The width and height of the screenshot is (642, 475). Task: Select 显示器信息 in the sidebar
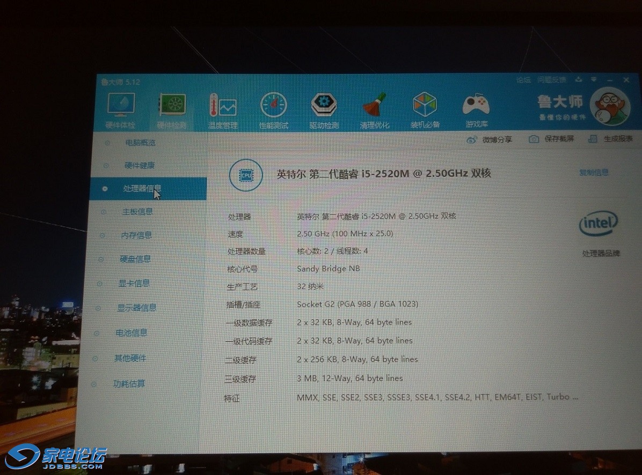tap(137, 307)
